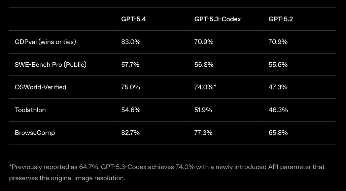This screenshot has width=346, height=191.
Task: Click the SWE-Bench Pro (Public) row label
Action: click(50, 64)
